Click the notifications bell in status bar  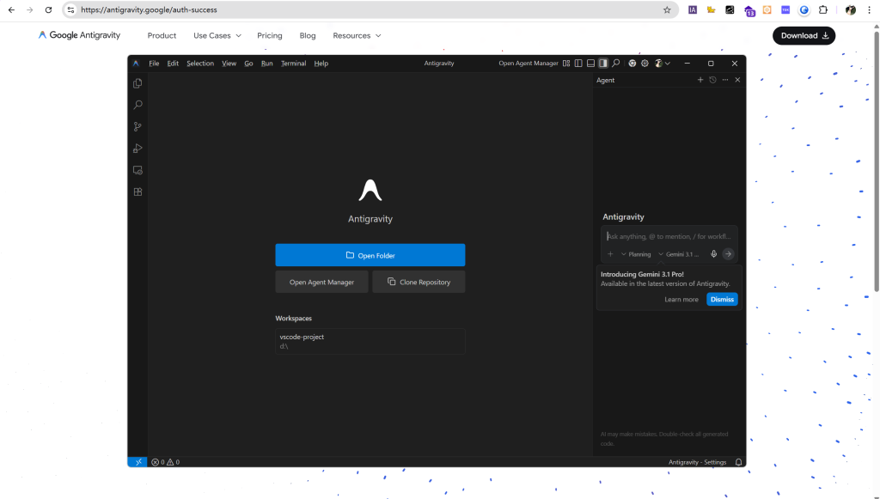click(738, 462)
